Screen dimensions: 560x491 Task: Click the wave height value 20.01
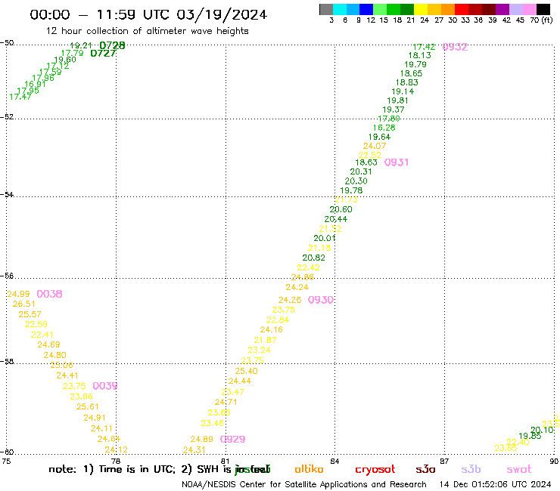coord(325,238)
